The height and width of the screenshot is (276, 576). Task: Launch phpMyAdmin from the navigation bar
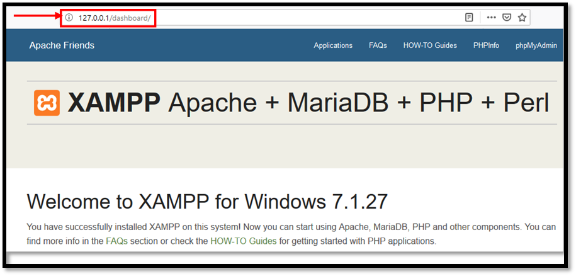pyautogui.click(x=536, y=45)
